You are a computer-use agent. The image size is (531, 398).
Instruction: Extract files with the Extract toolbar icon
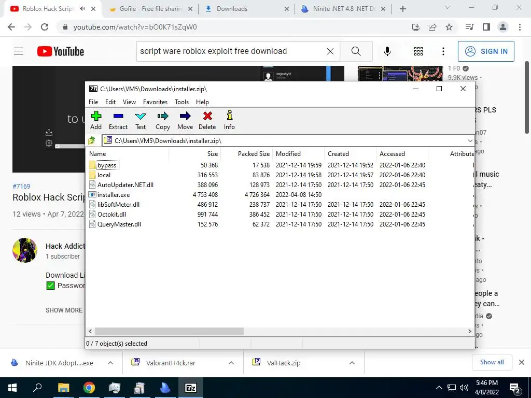pyautogui.click(x=118, y=120)
